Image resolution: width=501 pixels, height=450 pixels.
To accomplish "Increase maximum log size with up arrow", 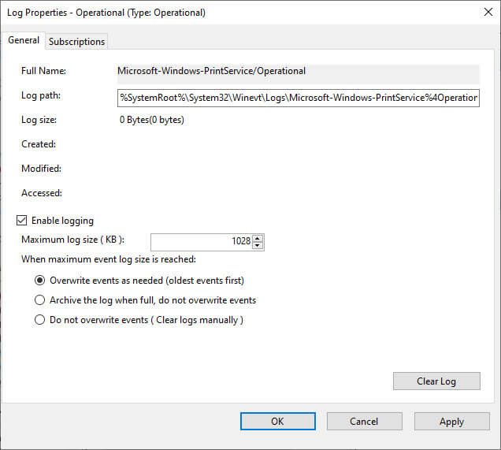I will [258, 238].
